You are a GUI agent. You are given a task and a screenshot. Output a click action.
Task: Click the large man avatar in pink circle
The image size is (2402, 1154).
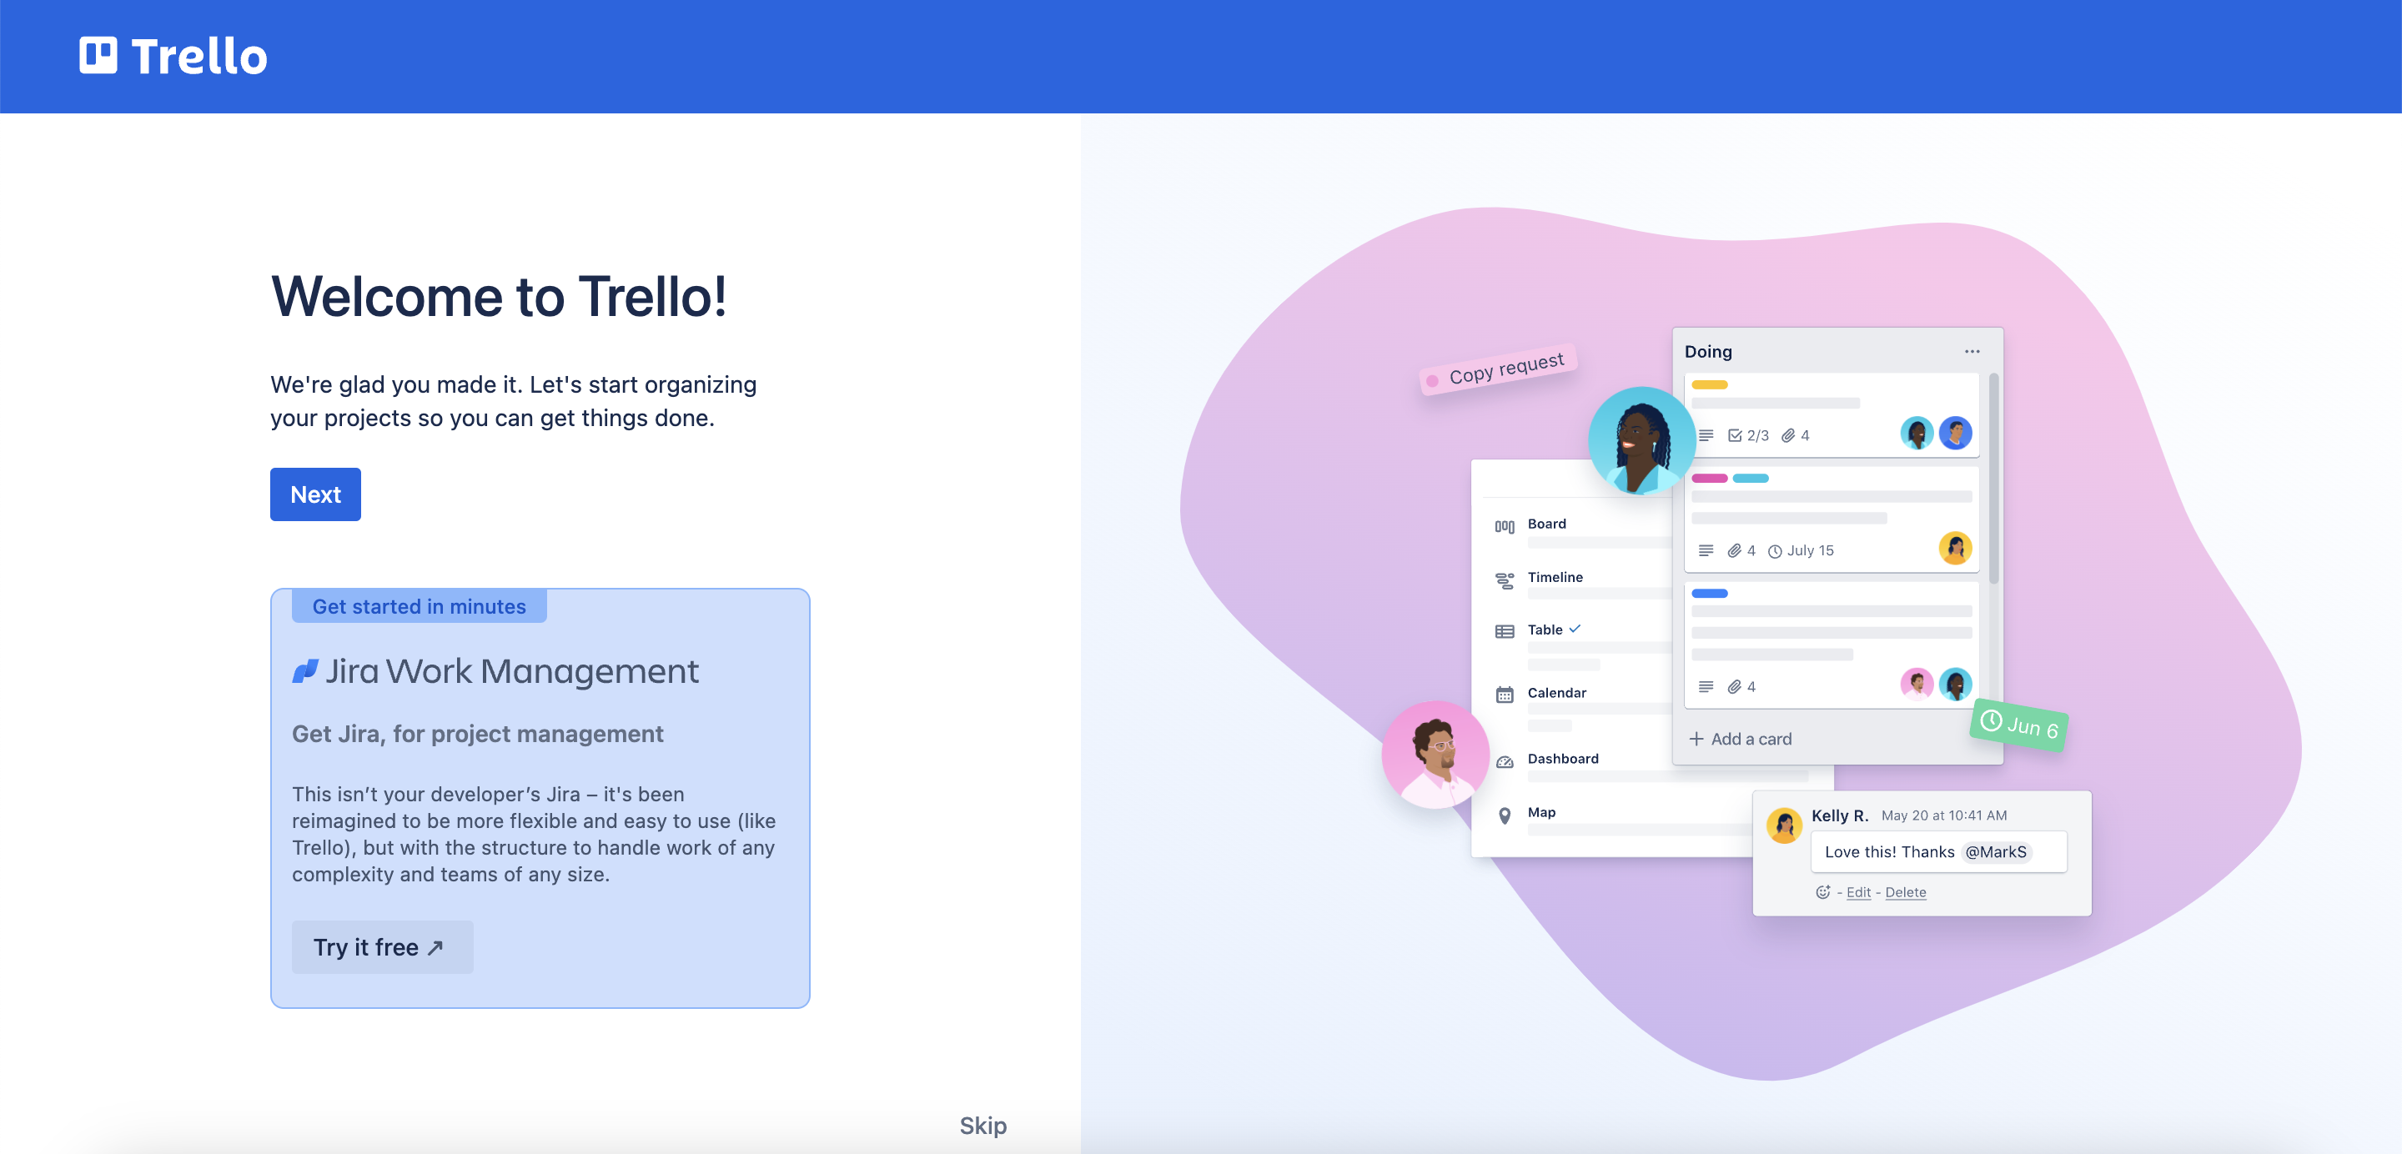click(x=1435, y=754)
